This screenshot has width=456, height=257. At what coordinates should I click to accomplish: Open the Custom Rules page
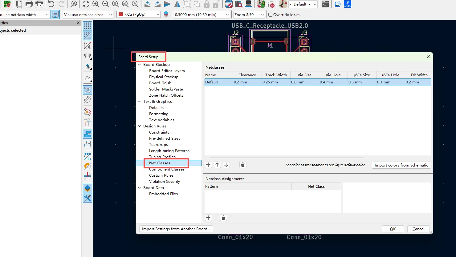[161, 175]
